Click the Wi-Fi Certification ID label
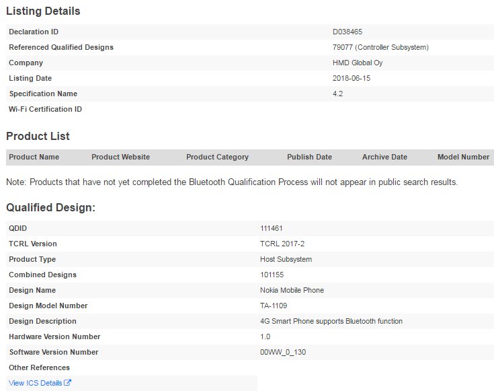Screen dimensions: 494x391 (x=46, y=109)
